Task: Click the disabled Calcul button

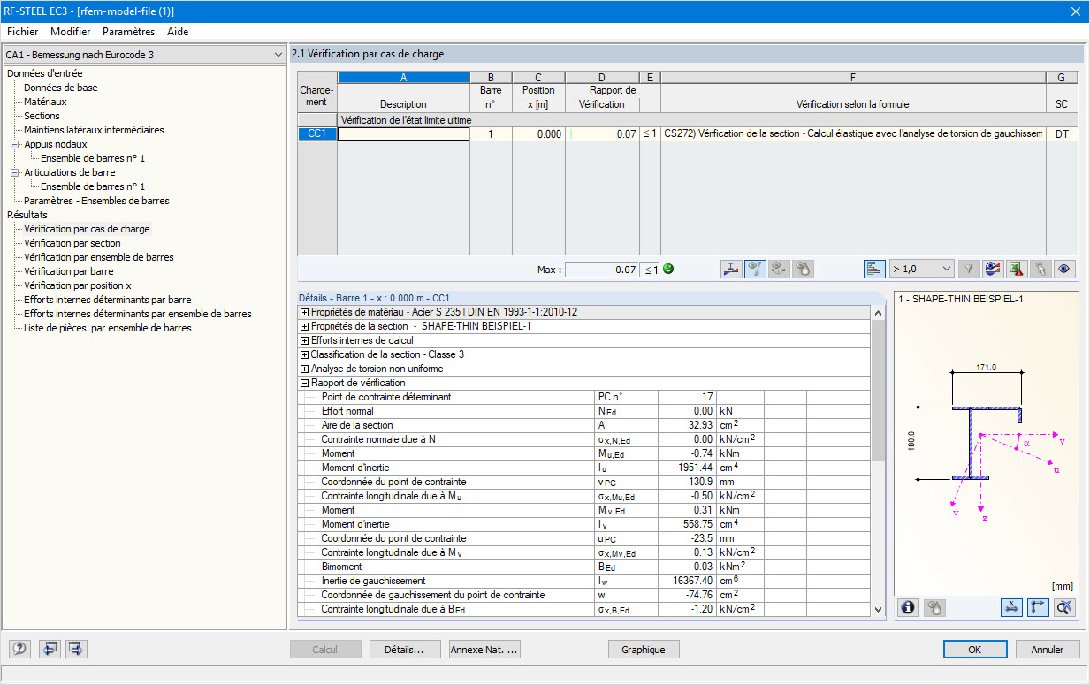Action: 325,650
